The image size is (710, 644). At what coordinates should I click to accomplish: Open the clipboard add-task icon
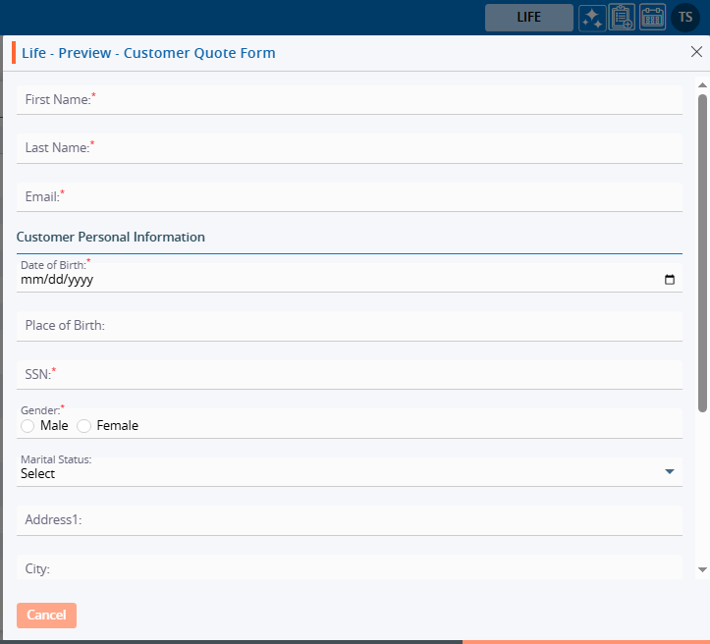click(x=622, y=18)
